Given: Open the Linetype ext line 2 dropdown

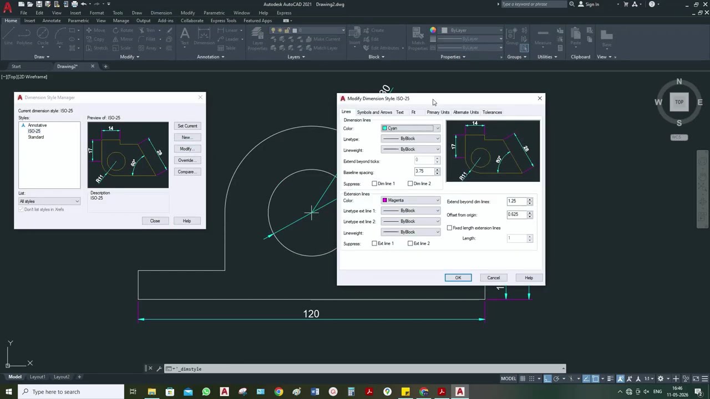Looking at the screenshot, I should 411,221.
